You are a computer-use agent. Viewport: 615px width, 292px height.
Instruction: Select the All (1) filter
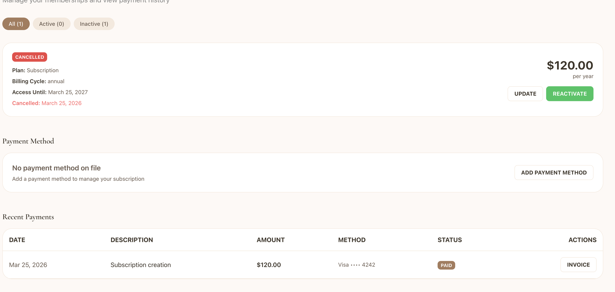click(16, 24)
